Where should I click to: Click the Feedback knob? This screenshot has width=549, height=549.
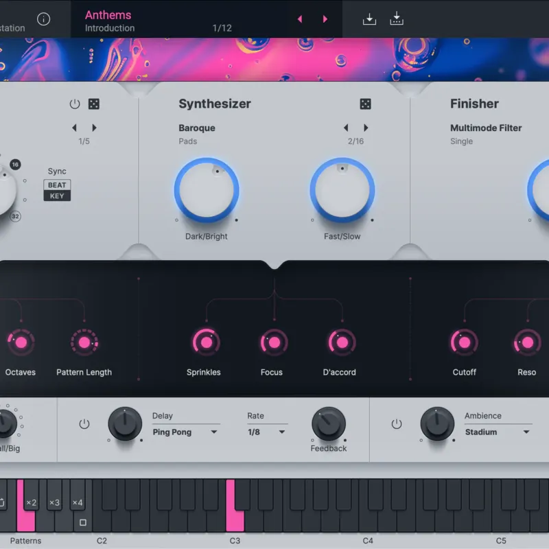point(329,424)
